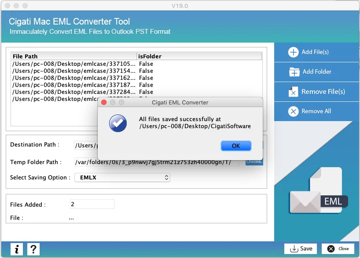Click the Destination Path label

(x=35, y=145)
